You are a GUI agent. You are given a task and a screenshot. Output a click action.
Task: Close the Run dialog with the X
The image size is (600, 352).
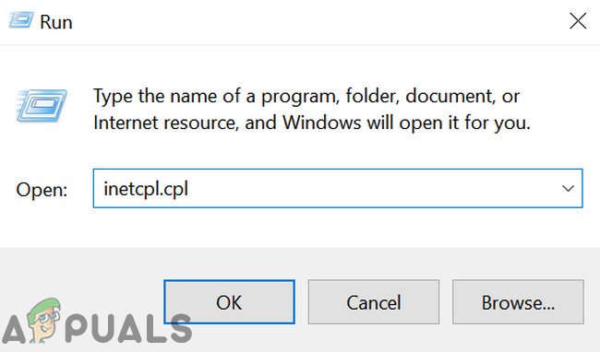pyautogui.click(x=578, y=20)
